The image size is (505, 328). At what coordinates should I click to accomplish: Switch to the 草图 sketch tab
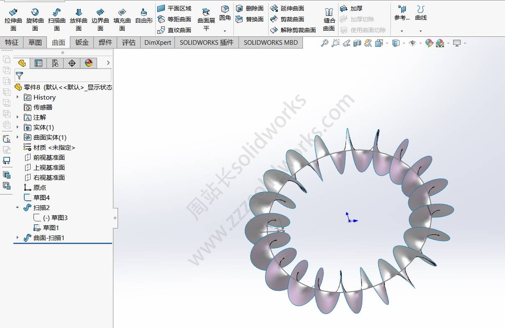coord(35,42)
